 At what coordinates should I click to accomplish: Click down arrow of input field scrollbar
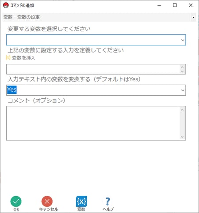(x=182, y=71)
